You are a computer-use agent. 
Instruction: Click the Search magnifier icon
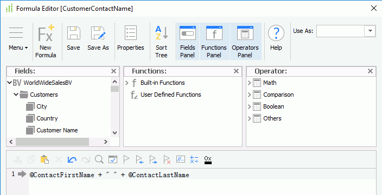coord(99,159)
